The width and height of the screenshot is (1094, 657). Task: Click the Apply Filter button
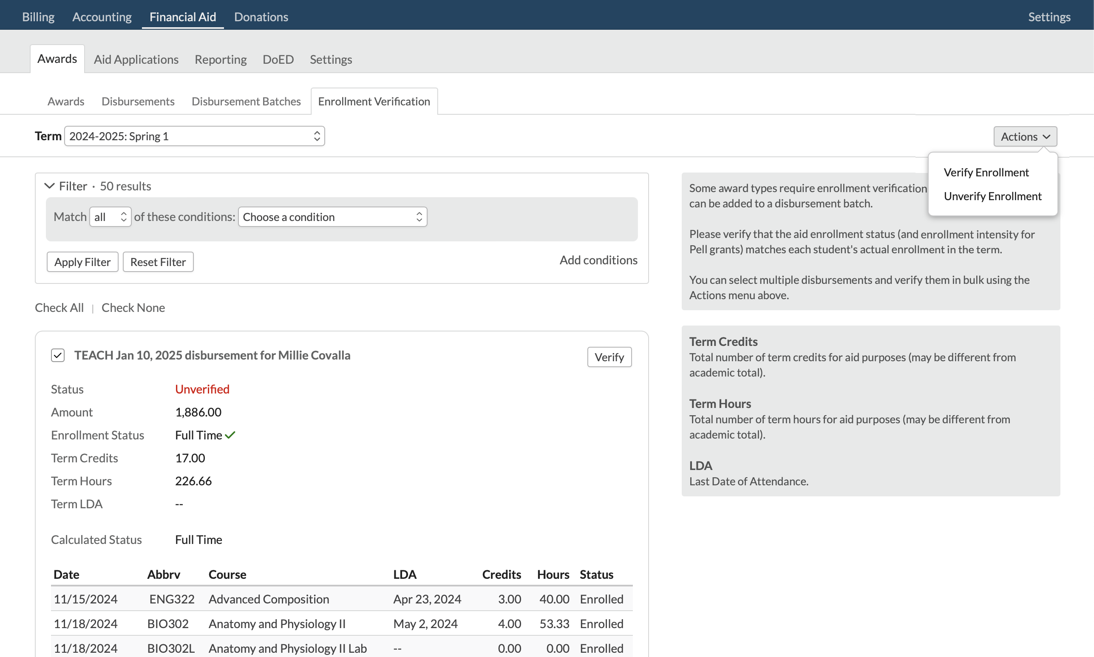82,262
